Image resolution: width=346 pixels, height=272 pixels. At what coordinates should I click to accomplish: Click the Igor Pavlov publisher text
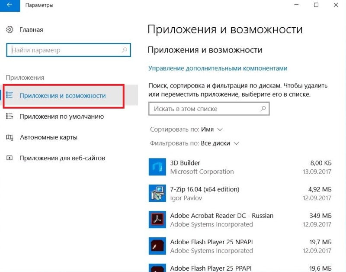pos(186,198)
